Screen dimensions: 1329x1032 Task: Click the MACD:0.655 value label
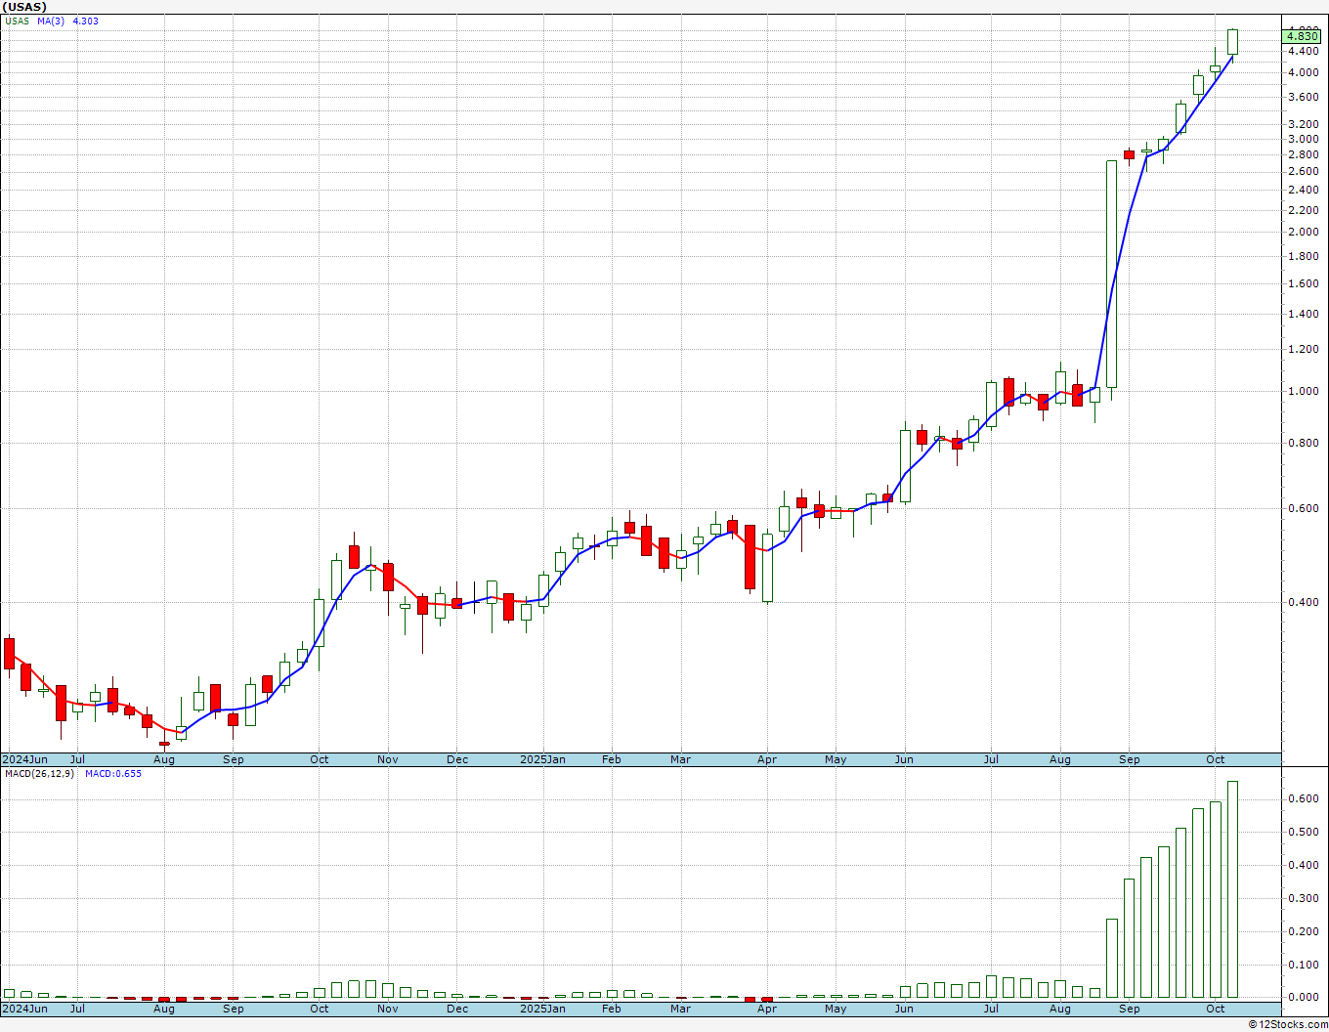point(112,773)
